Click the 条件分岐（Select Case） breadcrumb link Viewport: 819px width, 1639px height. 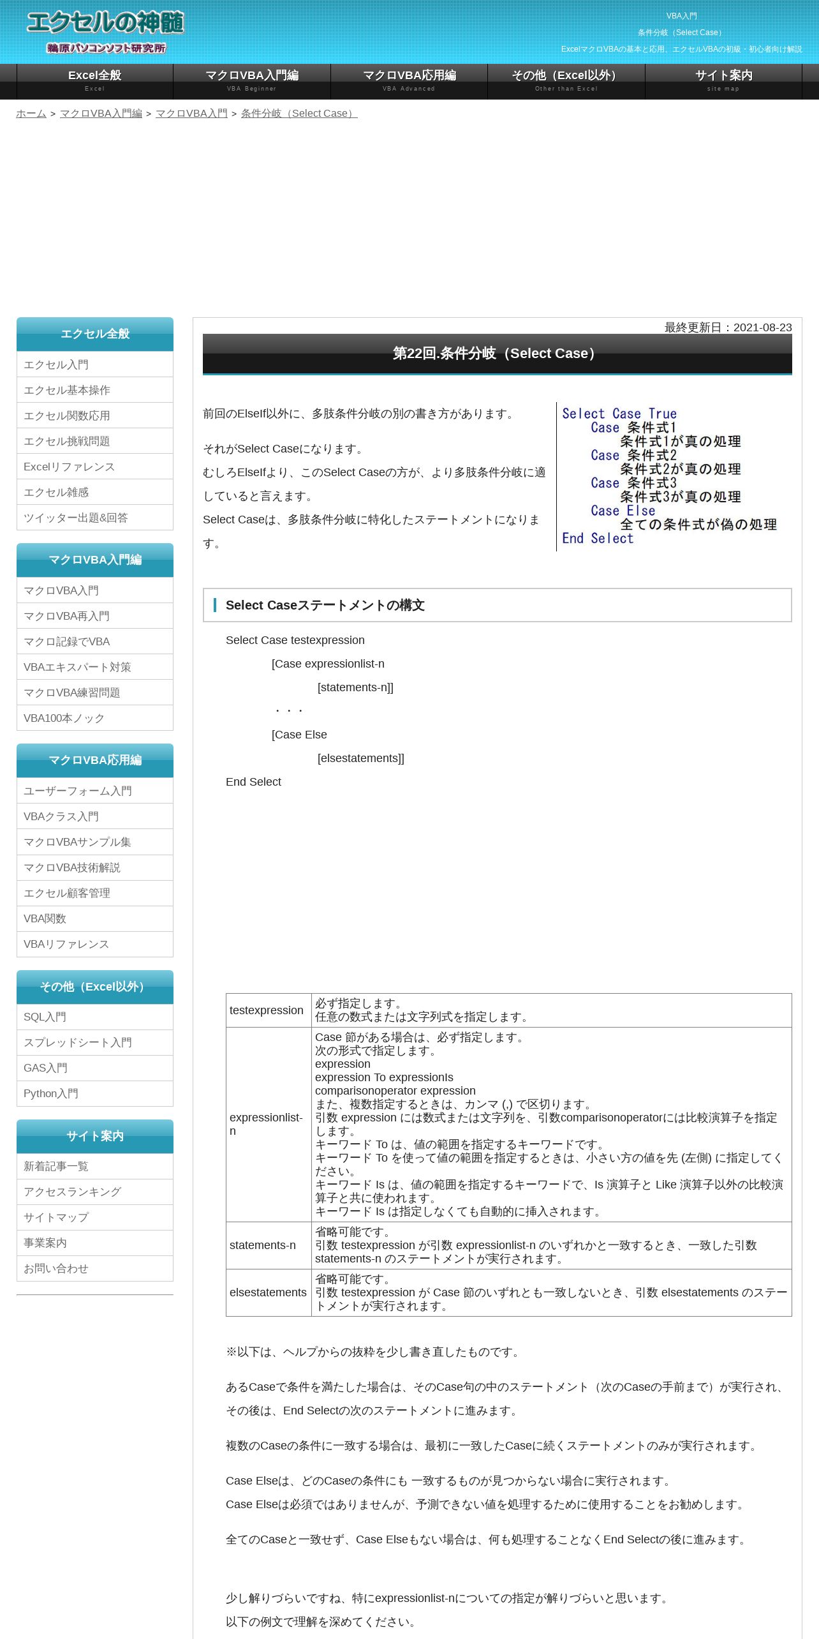pos(299,113)
